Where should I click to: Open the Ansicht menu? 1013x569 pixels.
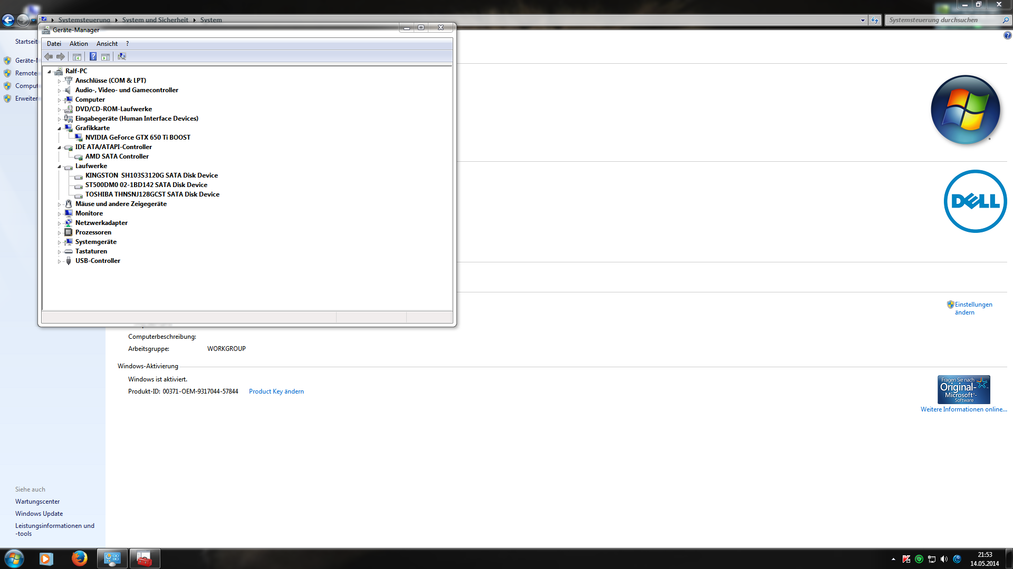click(x=107, y=44)
